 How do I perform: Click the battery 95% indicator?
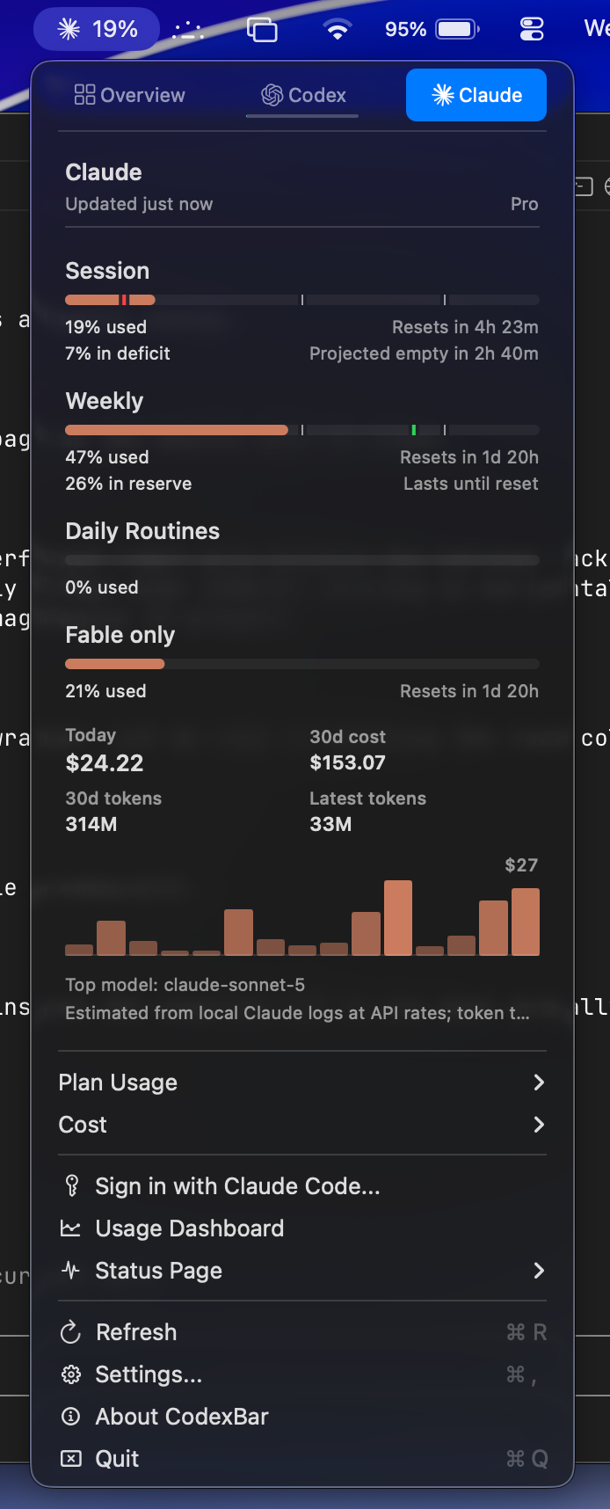[432, 30]
